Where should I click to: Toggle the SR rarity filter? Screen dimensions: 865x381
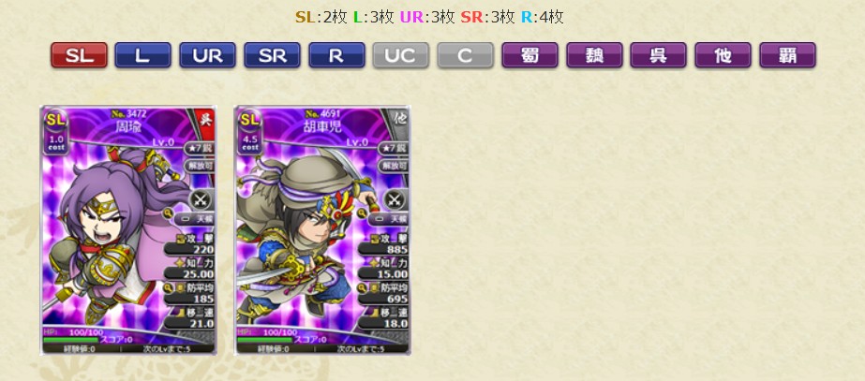[272, 55]
